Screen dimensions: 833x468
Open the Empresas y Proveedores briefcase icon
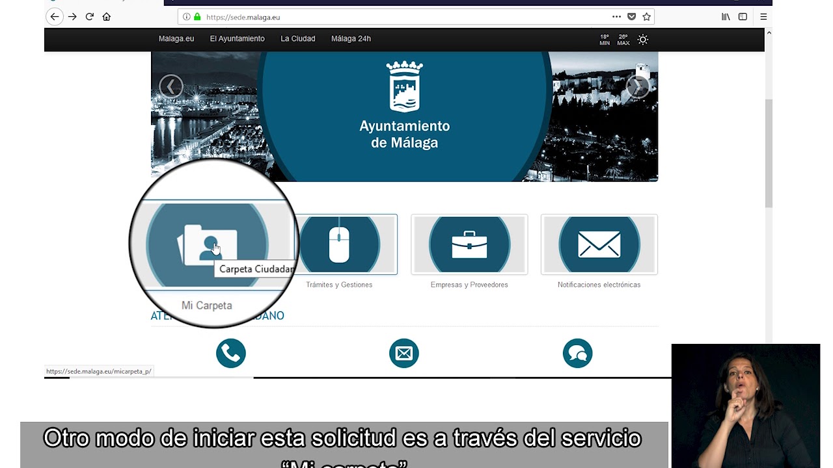(469, 244)
